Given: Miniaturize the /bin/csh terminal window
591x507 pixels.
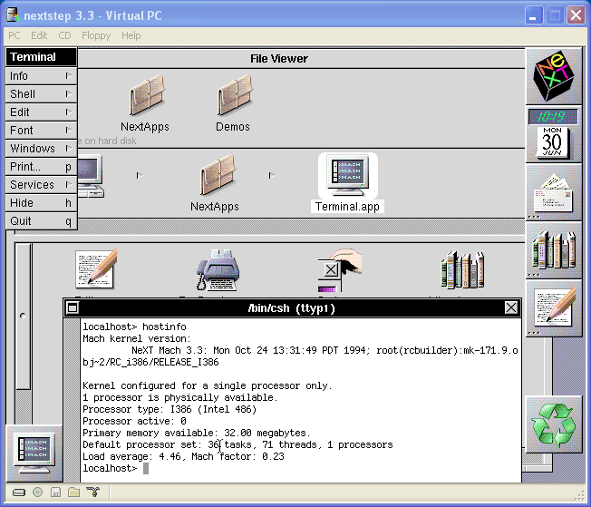Looking at the screenshot, I should point(73,308).
